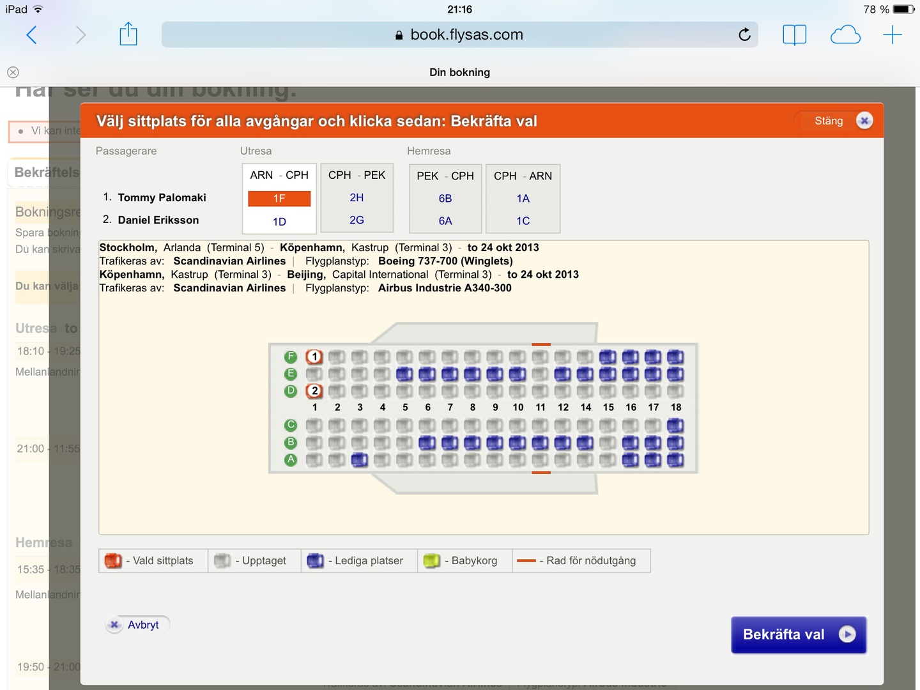Viewport: 920px width, 690px height.
Task: Click Avbryt to cancel seat selection
Action: tap(137, 625)
